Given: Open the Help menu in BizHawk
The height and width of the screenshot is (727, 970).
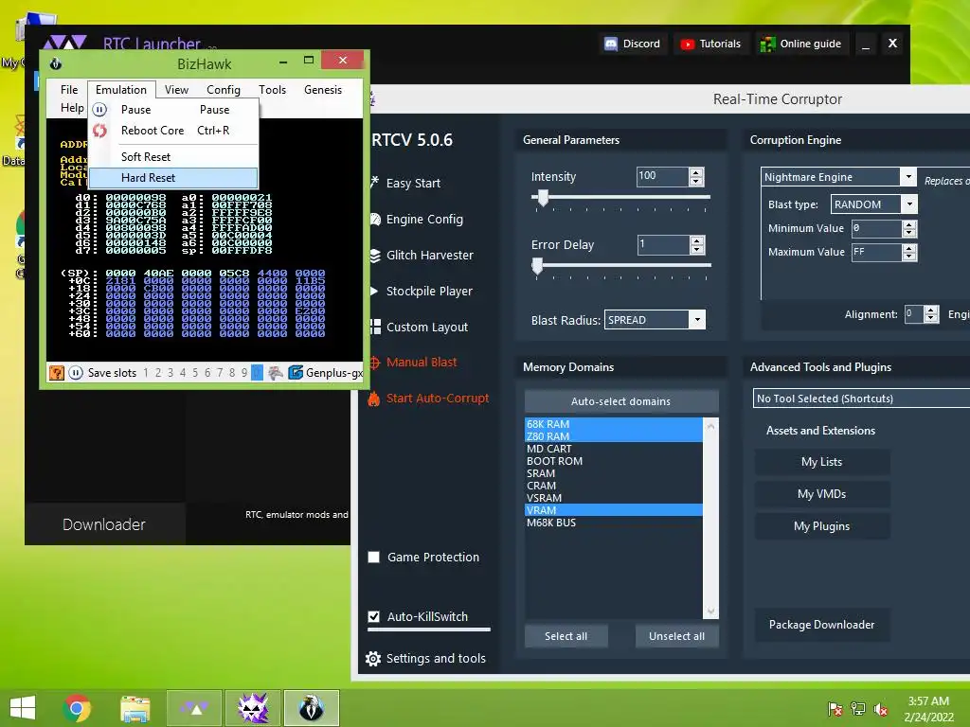Looking at the screenshot, I should tap(72, 108).
